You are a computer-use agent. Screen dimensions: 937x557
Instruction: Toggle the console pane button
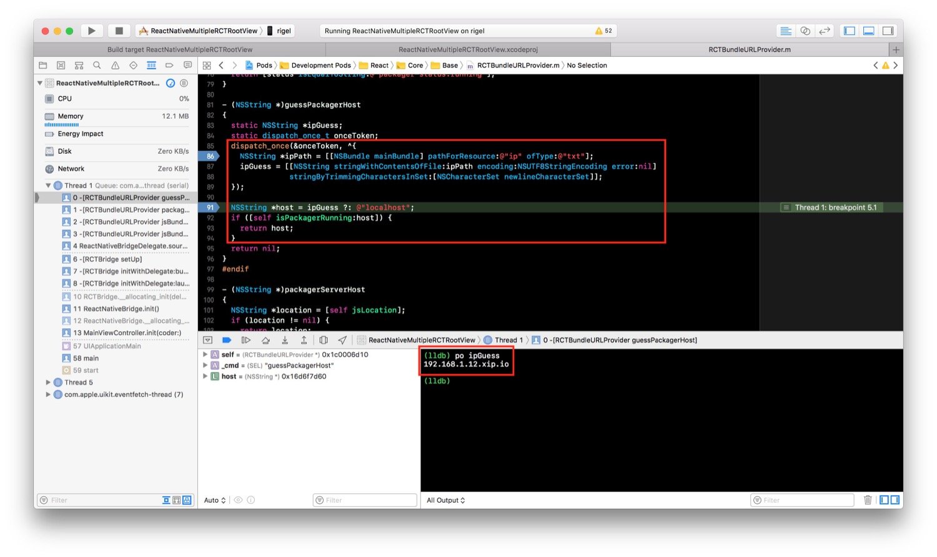(895, 500)
